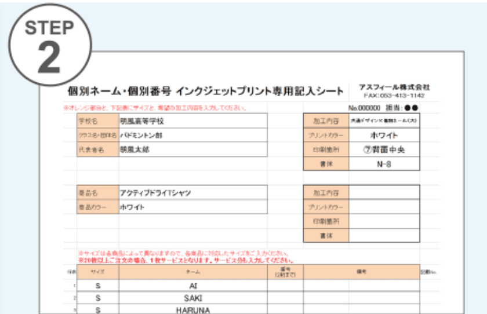Click the N-8 font style cell

tap(383, 163)
